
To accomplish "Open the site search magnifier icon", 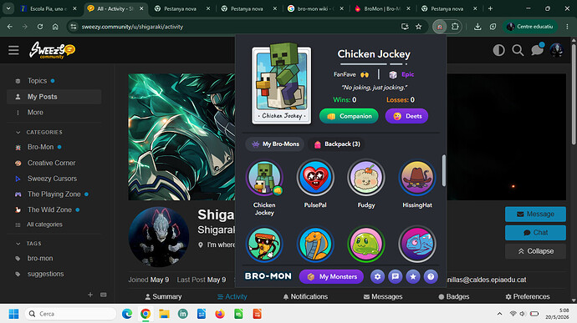I will [518, 50].
